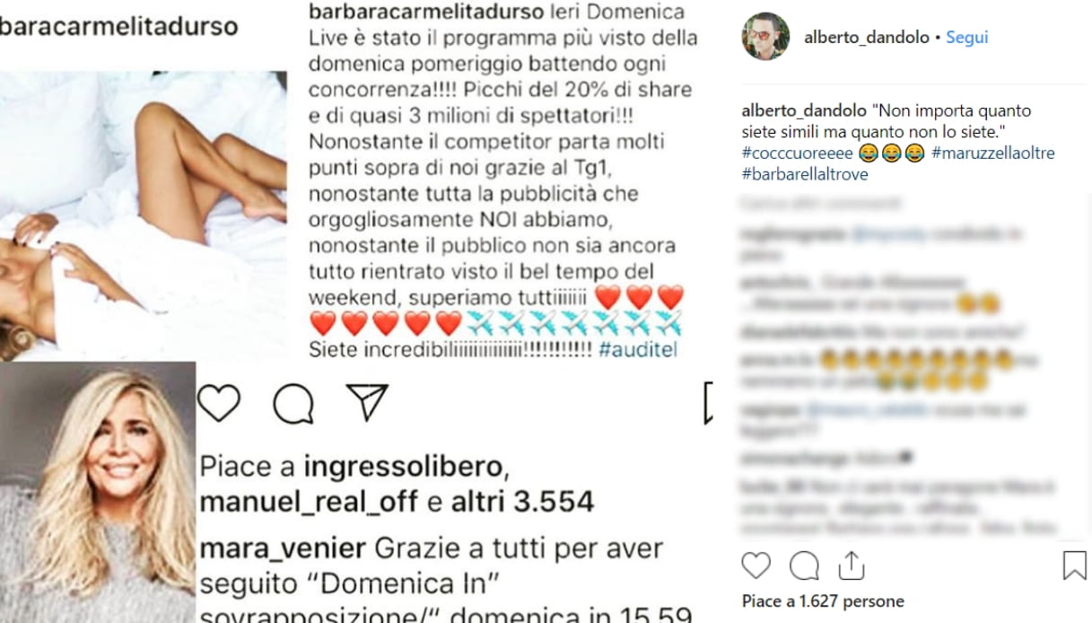The height and width of the screenshot is (623, 1092).
Task: Open the blonde woman's portrait photo
Action: (98, 492)
